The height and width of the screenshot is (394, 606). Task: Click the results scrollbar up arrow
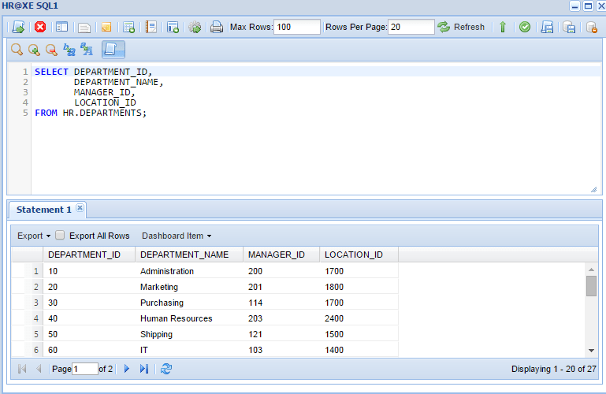[x=591, y=269]
